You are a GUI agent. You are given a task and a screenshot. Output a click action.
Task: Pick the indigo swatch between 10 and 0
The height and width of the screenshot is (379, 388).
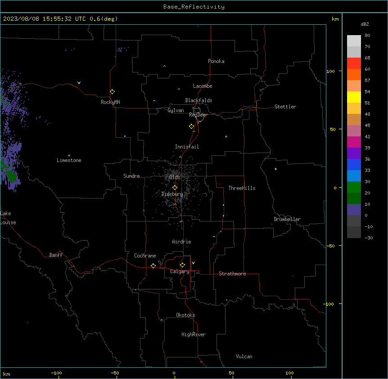tap(354, 210)
